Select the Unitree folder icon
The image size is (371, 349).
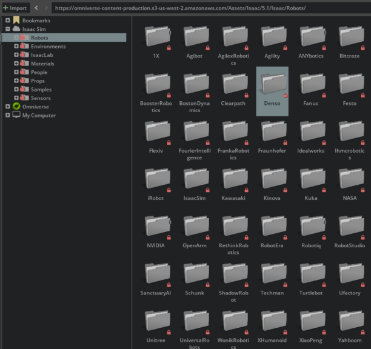[156, 320]
